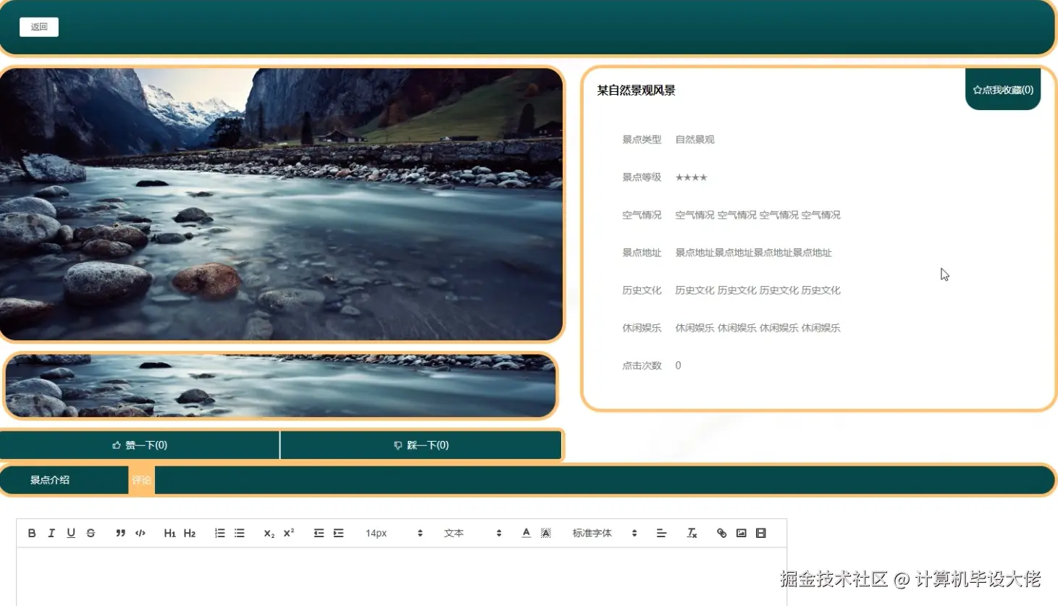Image resolution: width=1058 pixels, height=606 pixels.
Task: Apply H1 heading in the comment editor
Action: (169, 533)
